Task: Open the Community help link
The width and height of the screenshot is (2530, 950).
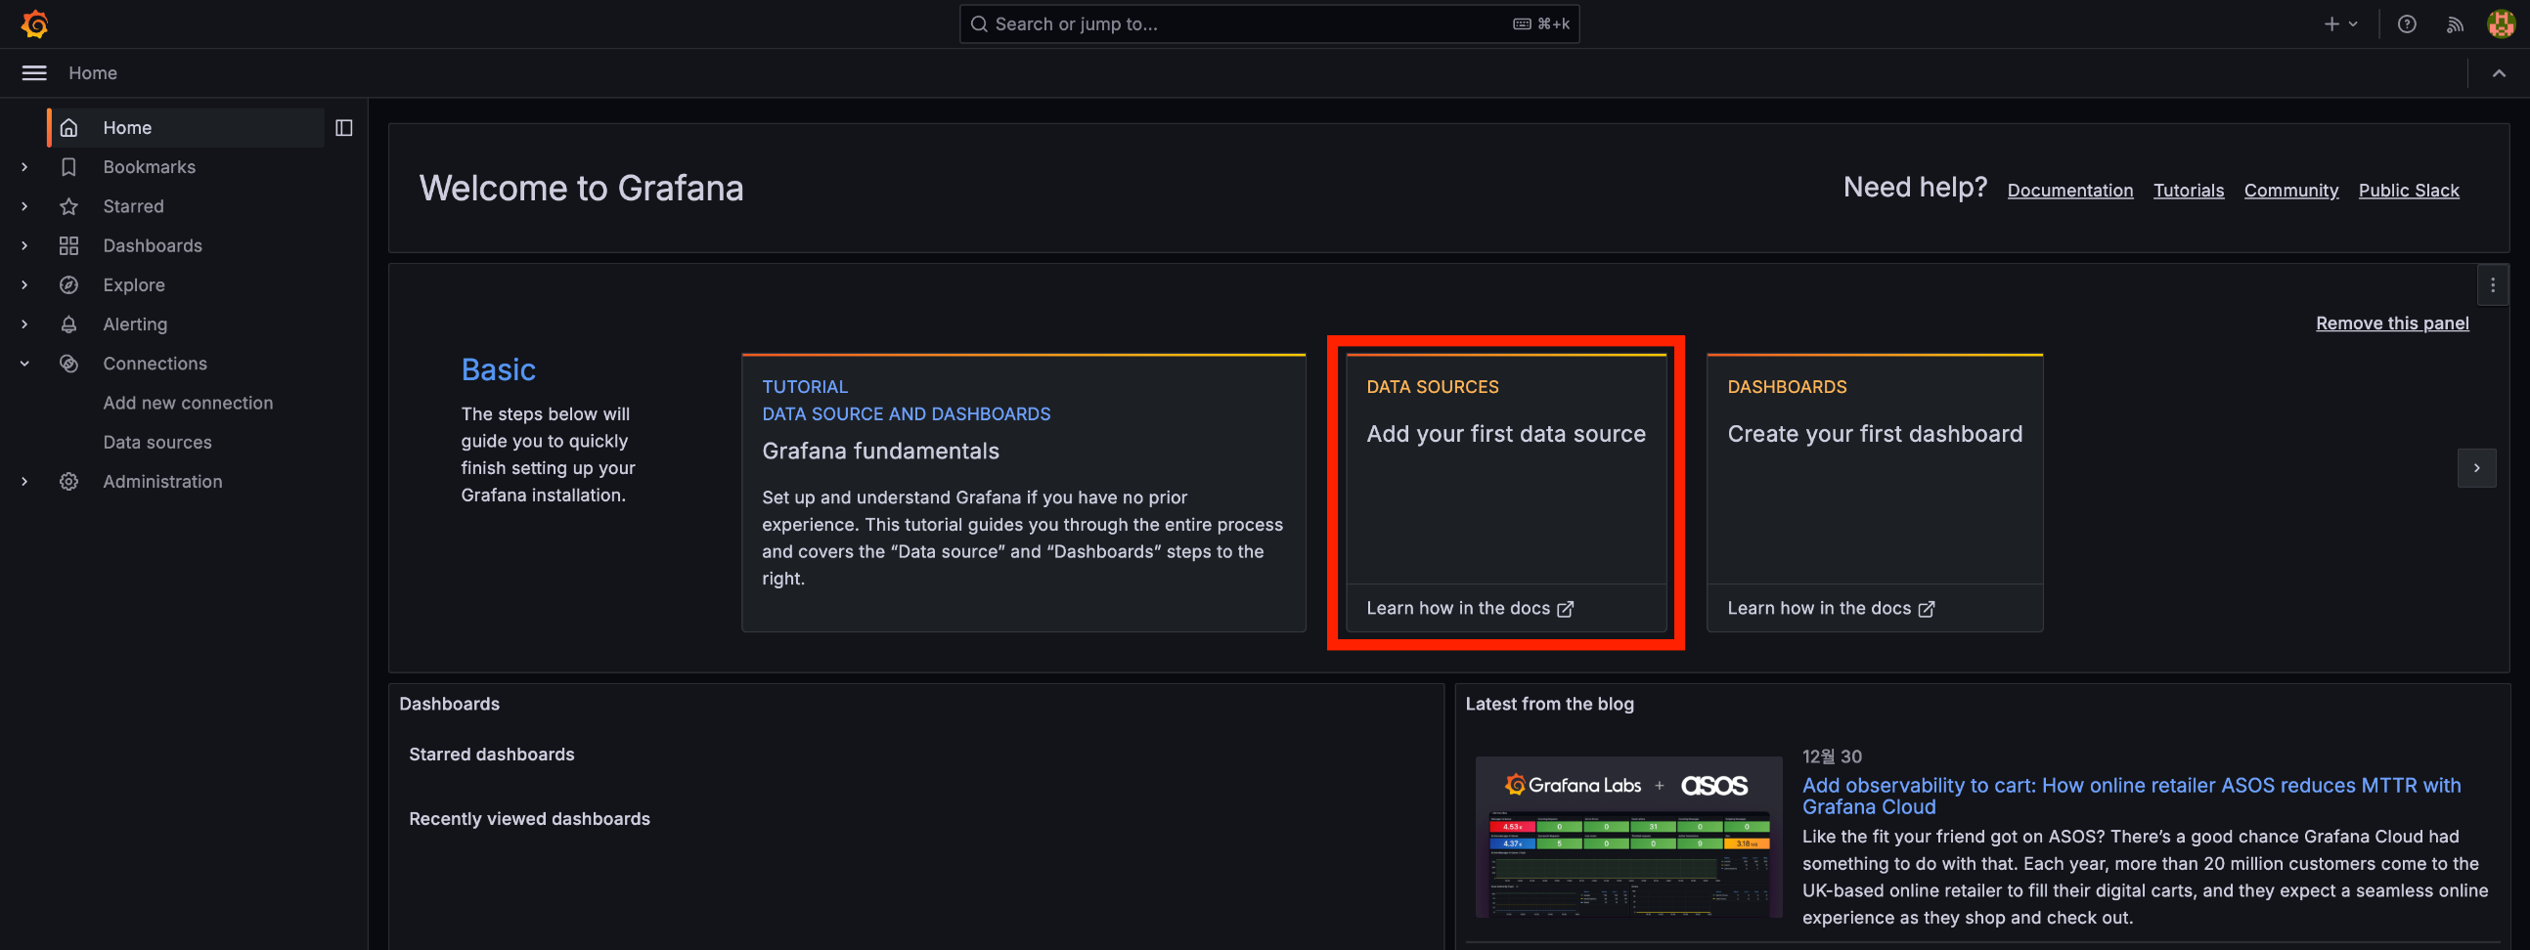Action: (2290, 191)
